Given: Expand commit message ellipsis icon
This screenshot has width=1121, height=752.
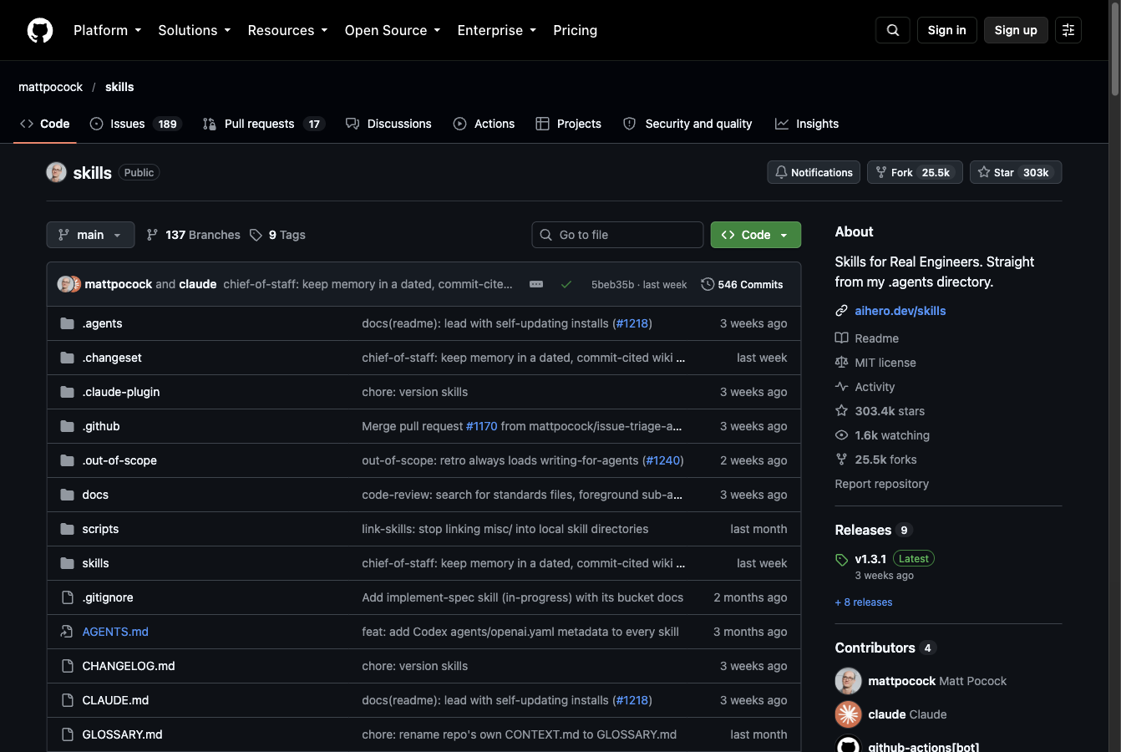Looking at the screenshot, I should point(536,284).
